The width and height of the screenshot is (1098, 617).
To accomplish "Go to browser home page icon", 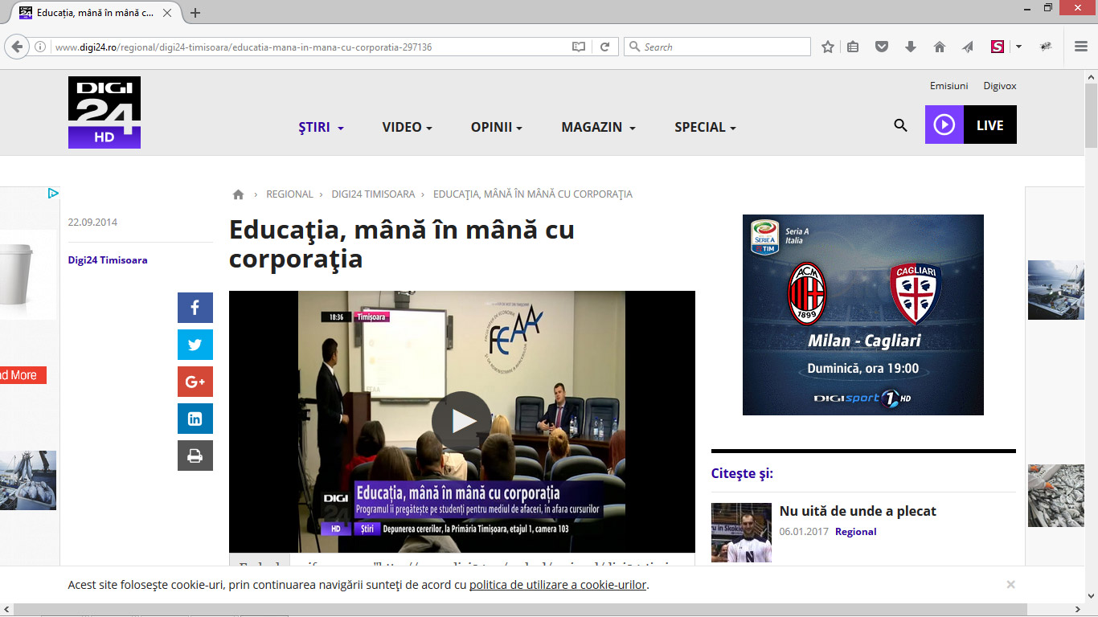I will pos(939,47).
